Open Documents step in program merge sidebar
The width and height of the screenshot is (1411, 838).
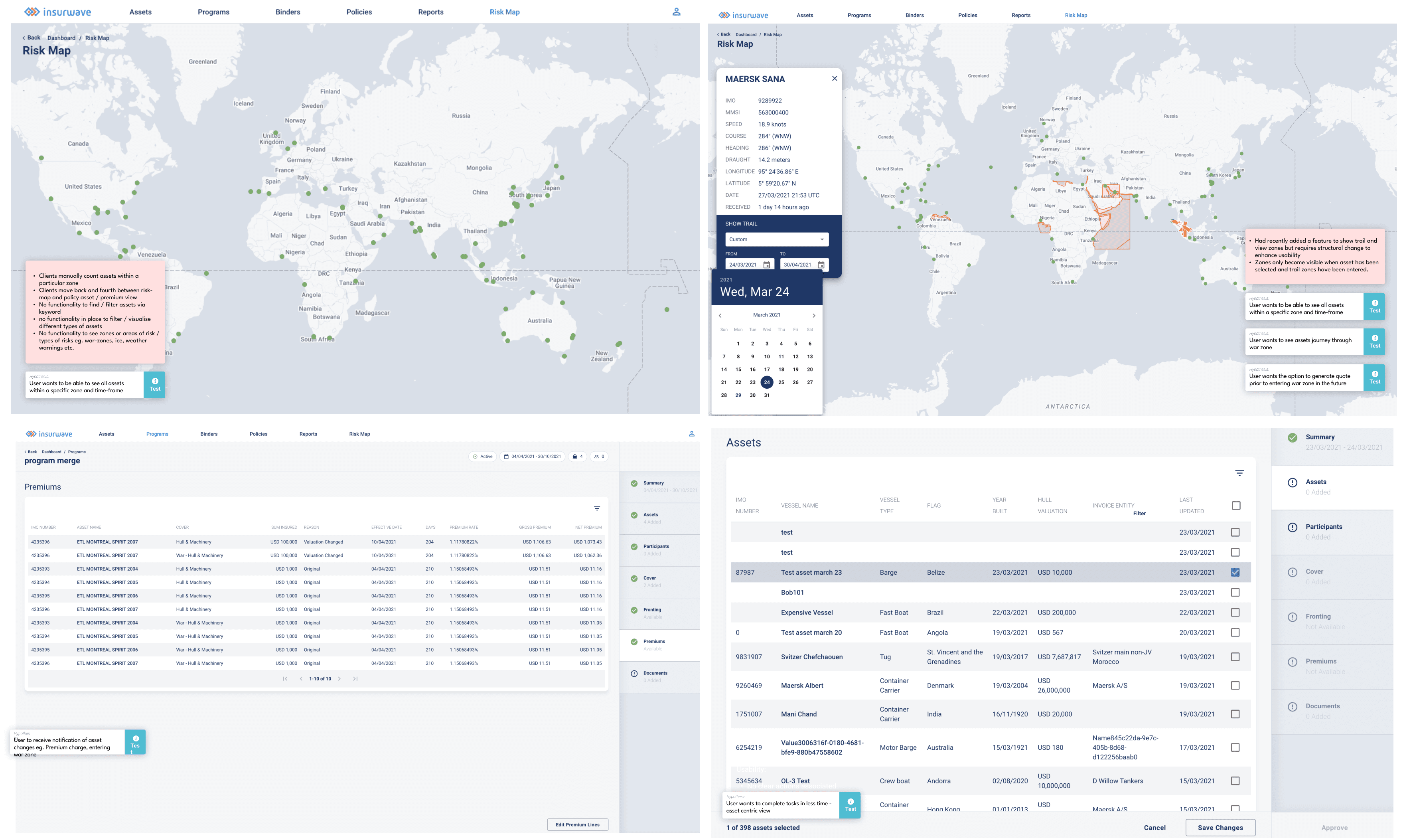point(659,676)
